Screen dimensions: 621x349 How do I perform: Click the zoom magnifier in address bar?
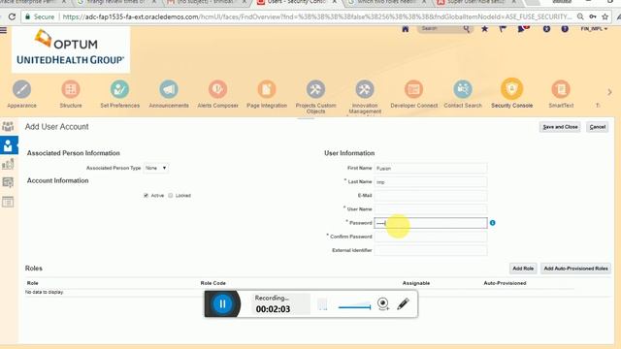[580, 16]
